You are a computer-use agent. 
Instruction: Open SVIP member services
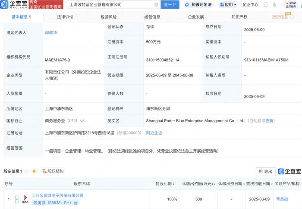point(291,5)
